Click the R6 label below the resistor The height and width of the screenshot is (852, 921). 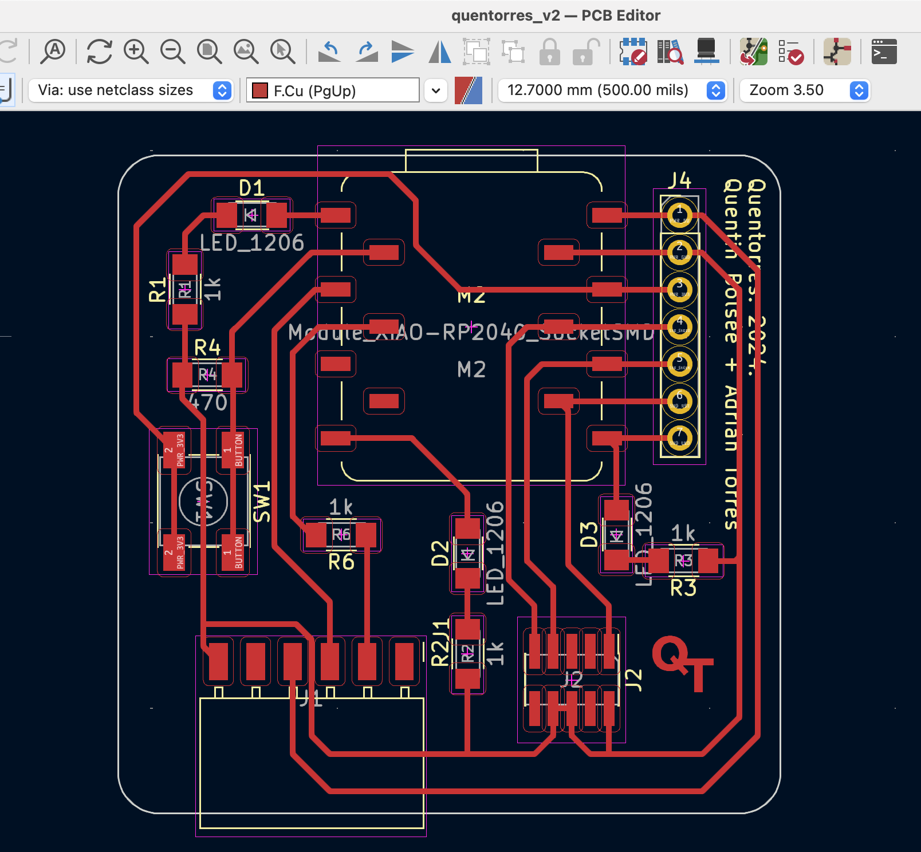coord(341,562)
